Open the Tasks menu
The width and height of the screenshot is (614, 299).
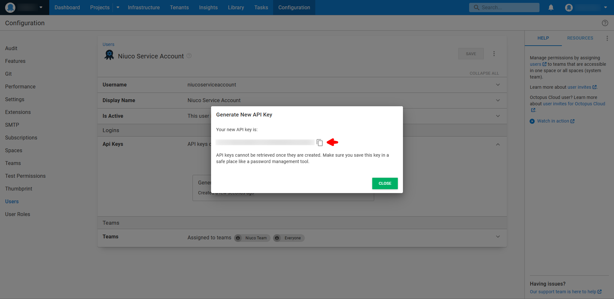(x=261, y=7)
